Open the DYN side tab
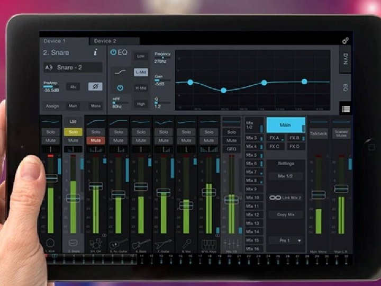 tap(345, 59)
